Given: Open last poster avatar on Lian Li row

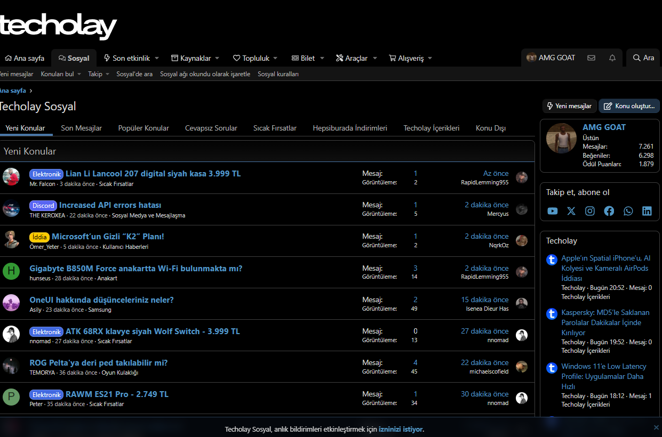Looking at the screenshot, I should (x=522, y=177).
